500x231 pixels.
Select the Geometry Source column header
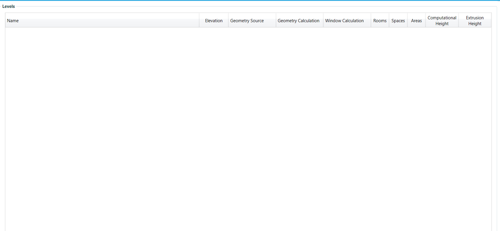pyautogui.click(x=252, y=20)
